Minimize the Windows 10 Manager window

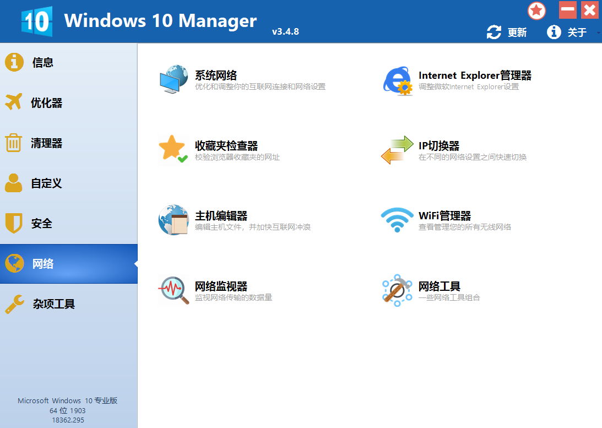(x=567, y=9)
